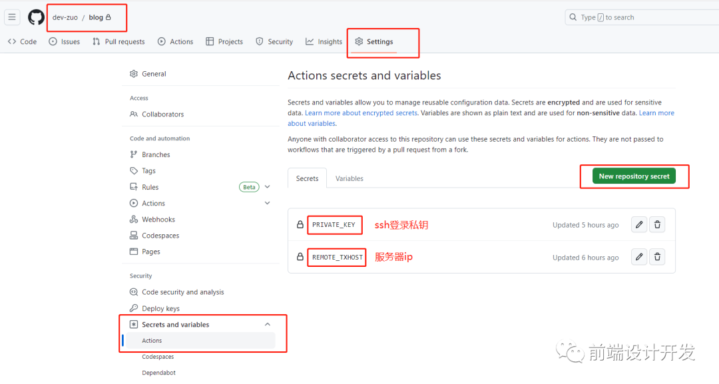The height and width of the screenshot is (384, 719).
Task: Click the lock icon next to PRIVATE_KEY
Action: click(300, 224)
